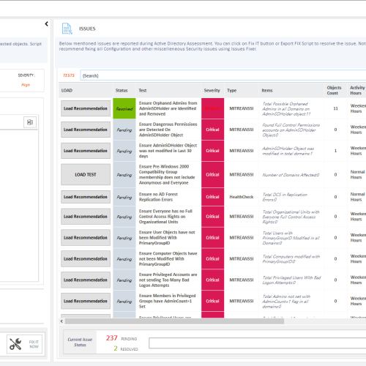366x366 pixels.
Task: Click the Fix It Now tools icon
Action: pos(15,344)
